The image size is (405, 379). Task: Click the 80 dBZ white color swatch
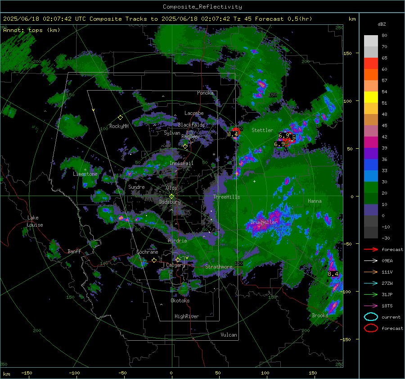coord(371,41)
